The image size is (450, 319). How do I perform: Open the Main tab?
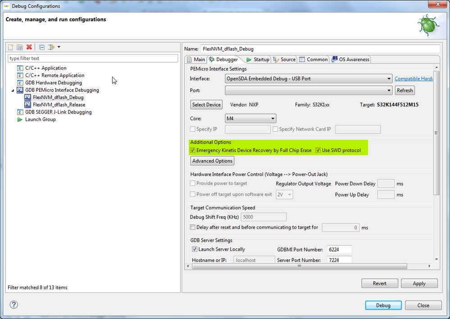pos(196,59)
